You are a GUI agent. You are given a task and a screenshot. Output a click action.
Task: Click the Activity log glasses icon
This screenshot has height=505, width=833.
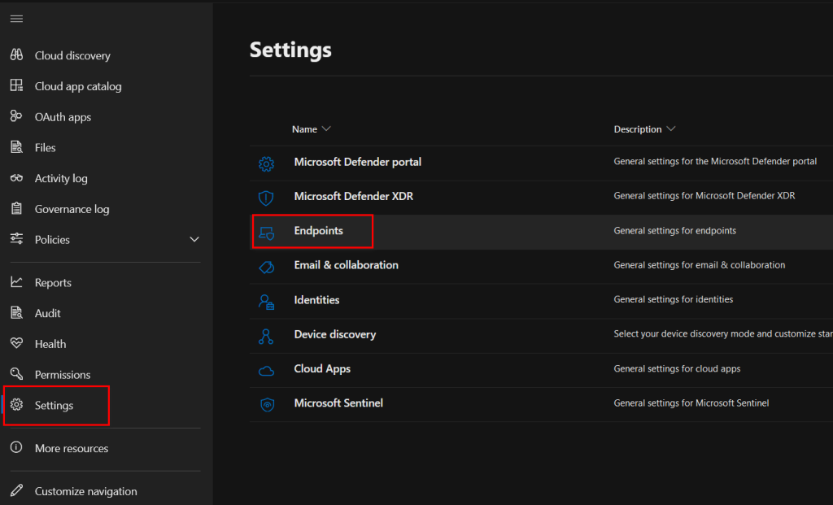coord(16,178)
